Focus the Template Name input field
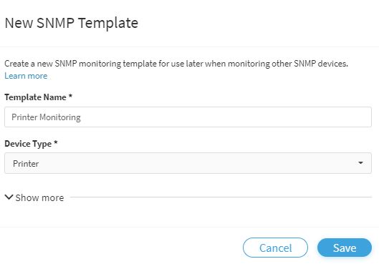The height and width of the screenshot is (264, 379). (x=188, y=117)
